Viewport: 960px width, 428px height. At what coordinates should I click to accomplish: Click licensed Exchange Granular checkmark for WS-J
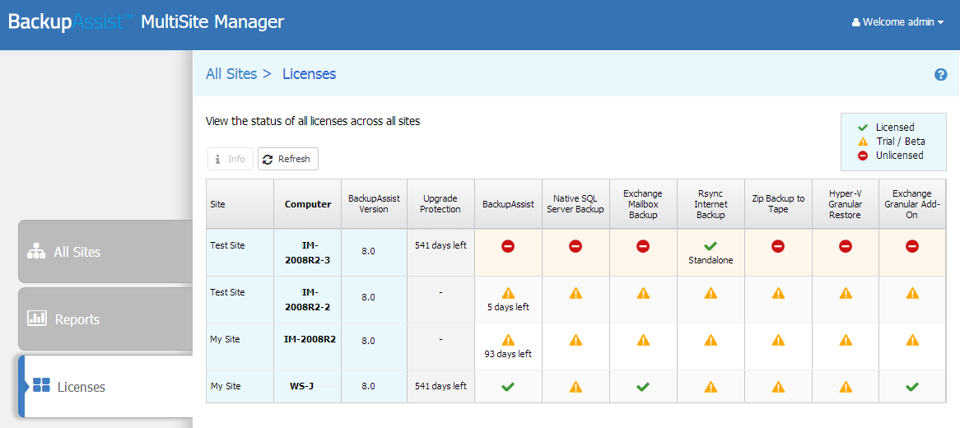(x=912, y=387)
